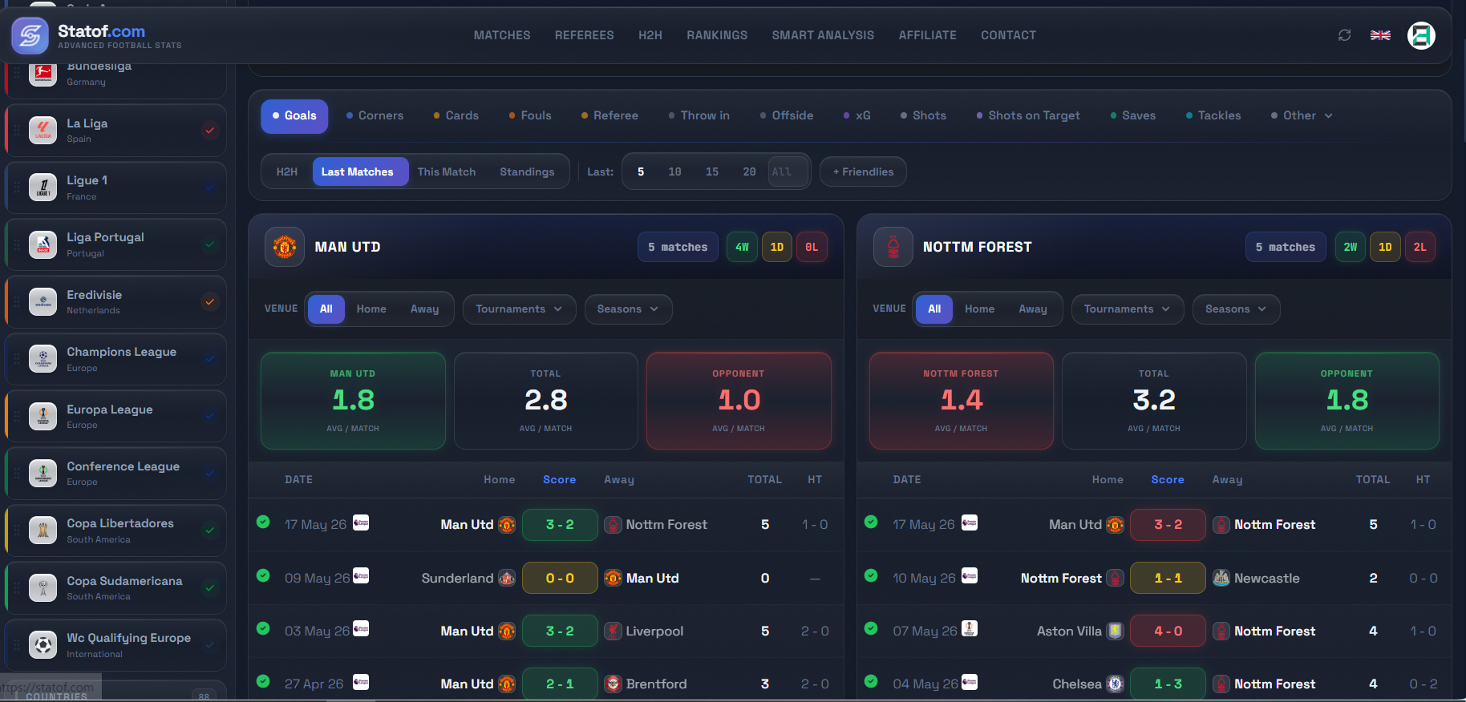Click the Champions League icon
Viewport: 1466px width, 702px height.
(x=43, y=359)
